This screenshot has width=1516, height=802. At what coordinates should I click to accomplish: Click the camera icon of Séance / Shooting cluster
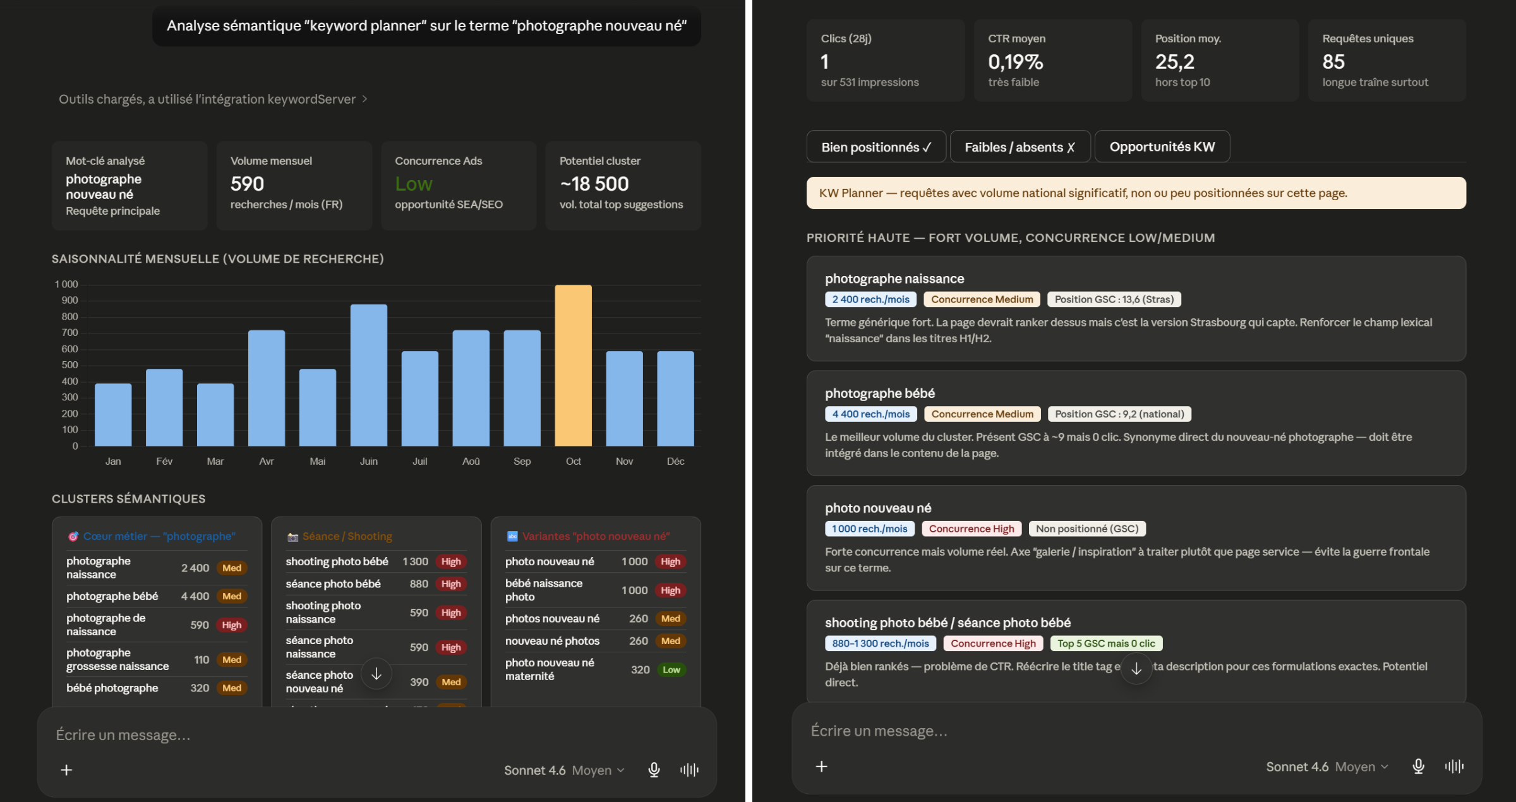[292, 537]
